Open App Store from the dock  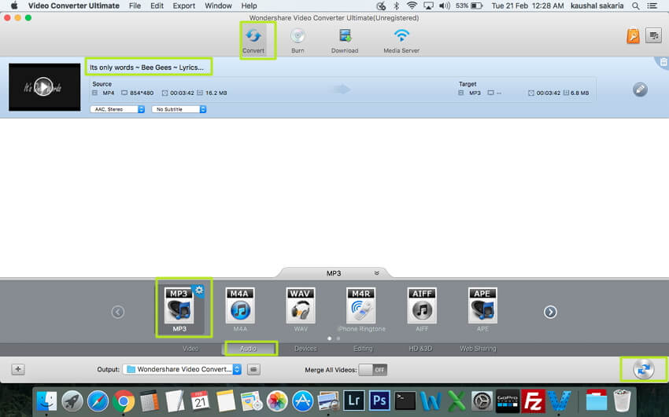pos(302,401)
